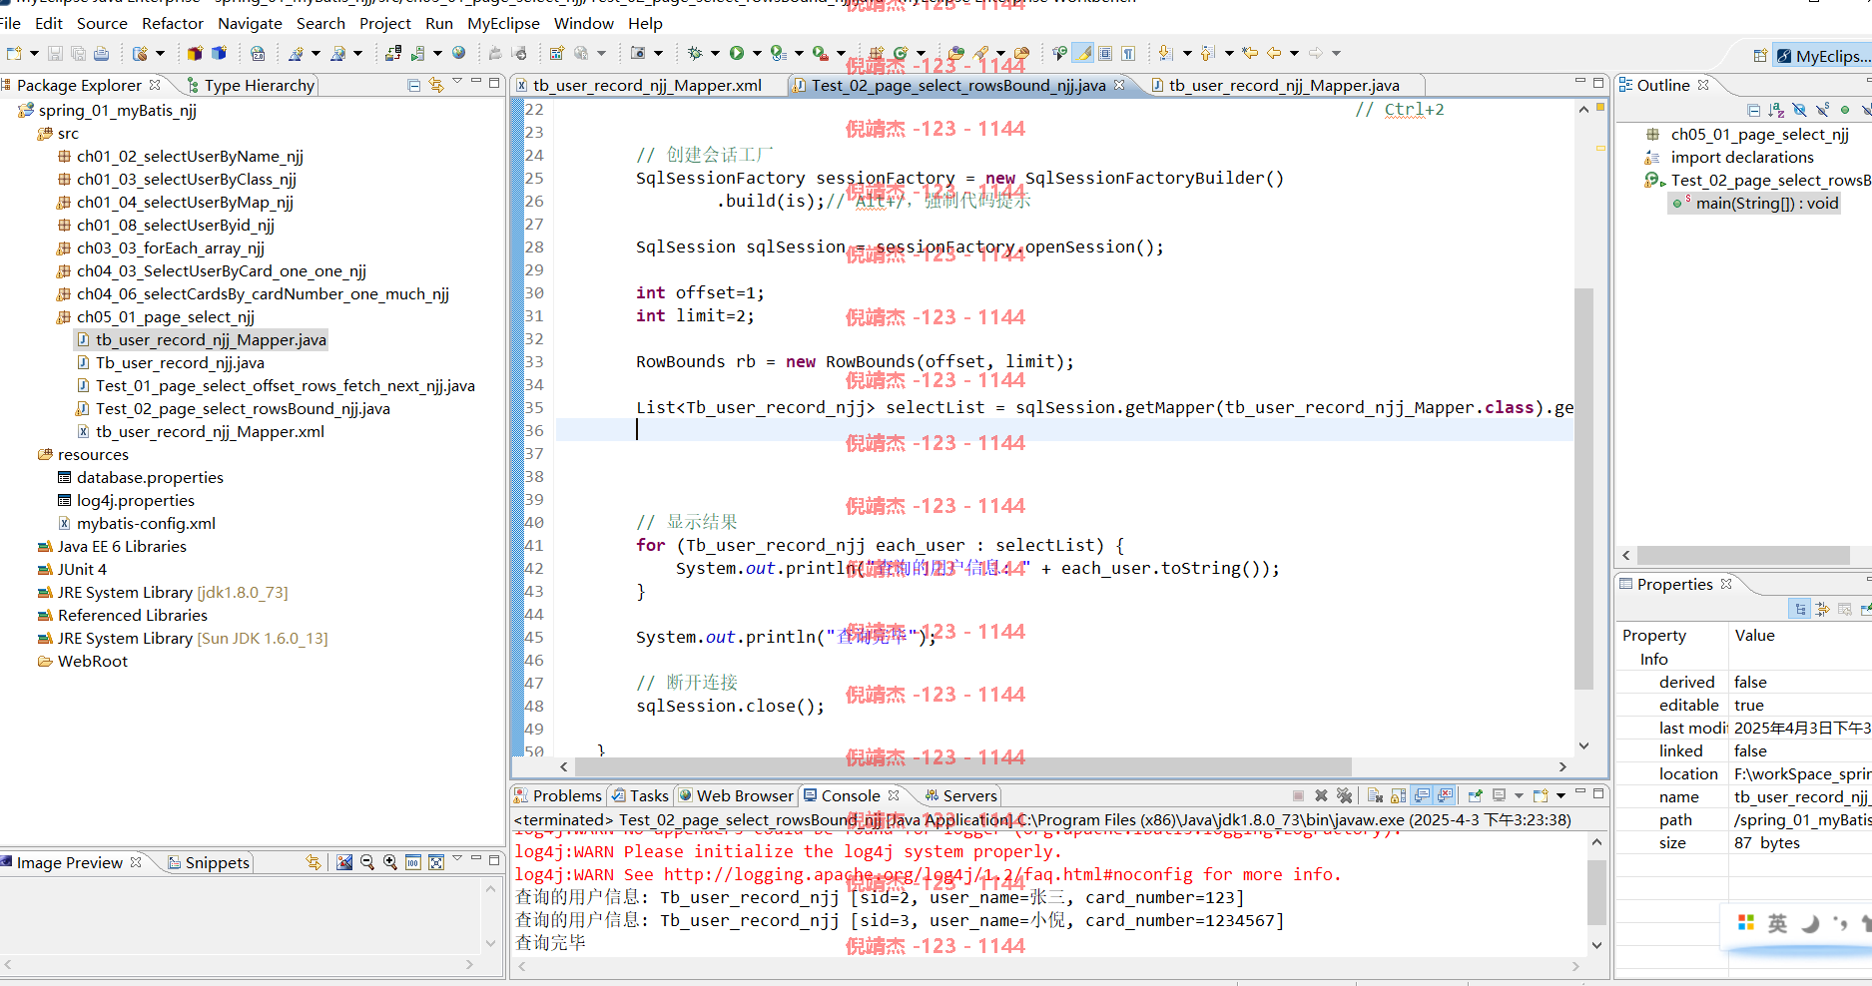Toggle Console Scroll Lock icon
1872x986 pixels.
[x=1398, y=795]
